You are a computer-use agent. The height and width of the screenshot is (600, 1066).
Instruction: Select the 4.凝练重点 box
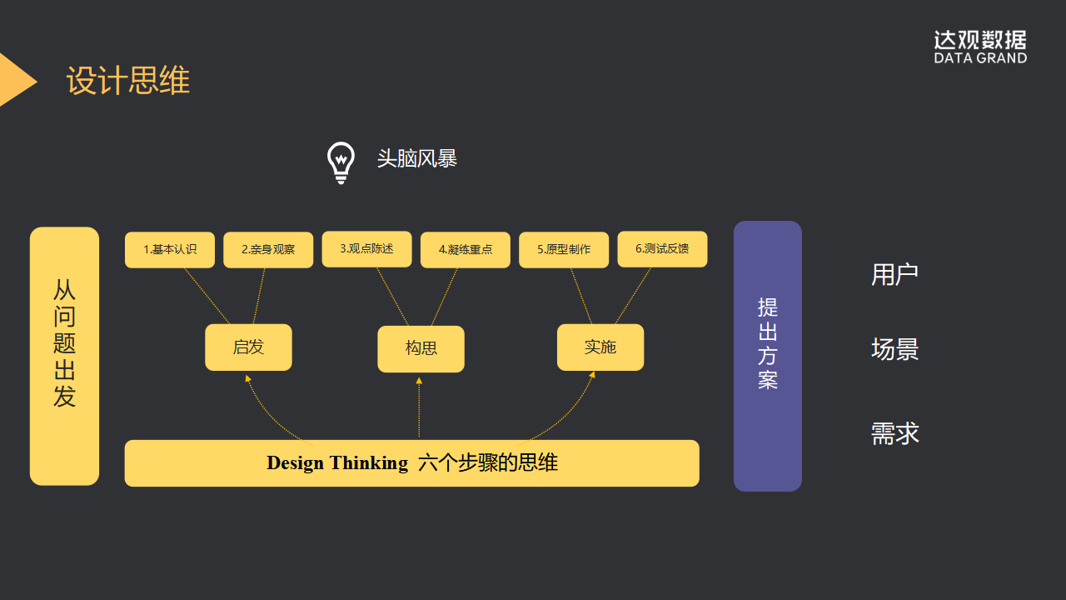pyautogui.click(x=466, y=250)
